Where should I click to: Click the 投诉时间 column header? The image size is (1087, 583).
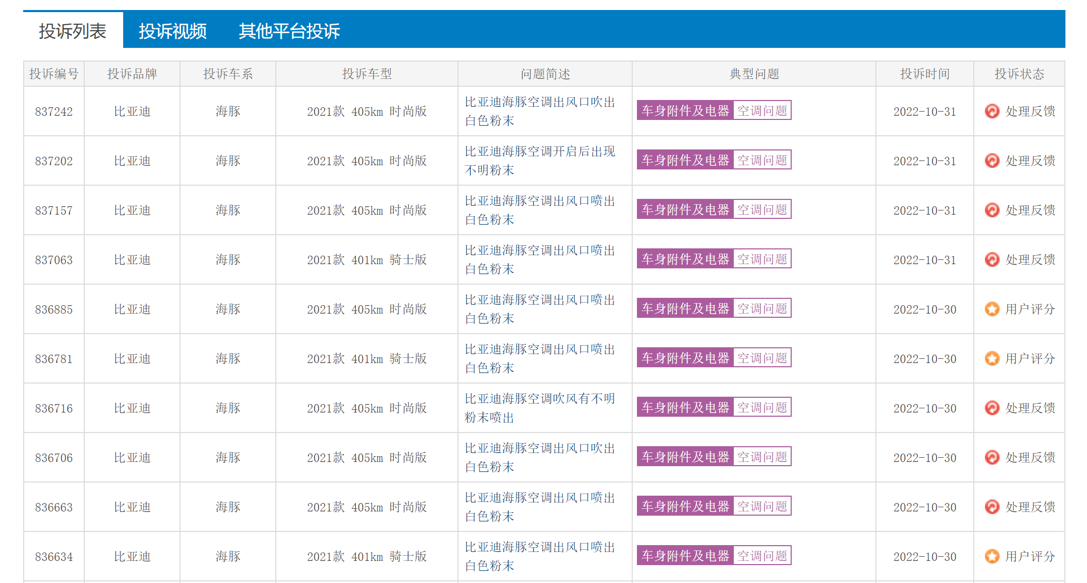925,74
